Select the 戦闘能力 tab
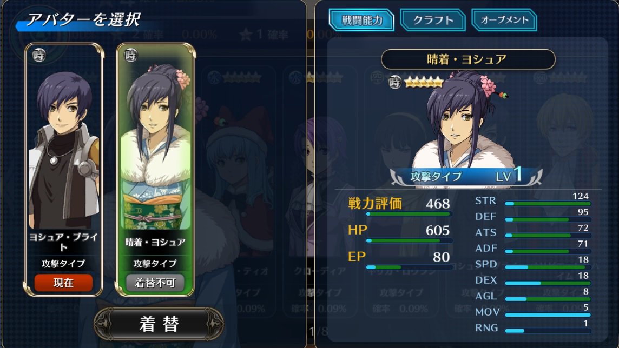This screenshot has height=348, width=619. point(361,20)
